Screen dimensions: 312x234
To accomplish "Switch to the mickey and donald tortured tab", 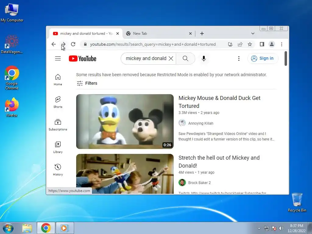I will pos(86,34).
